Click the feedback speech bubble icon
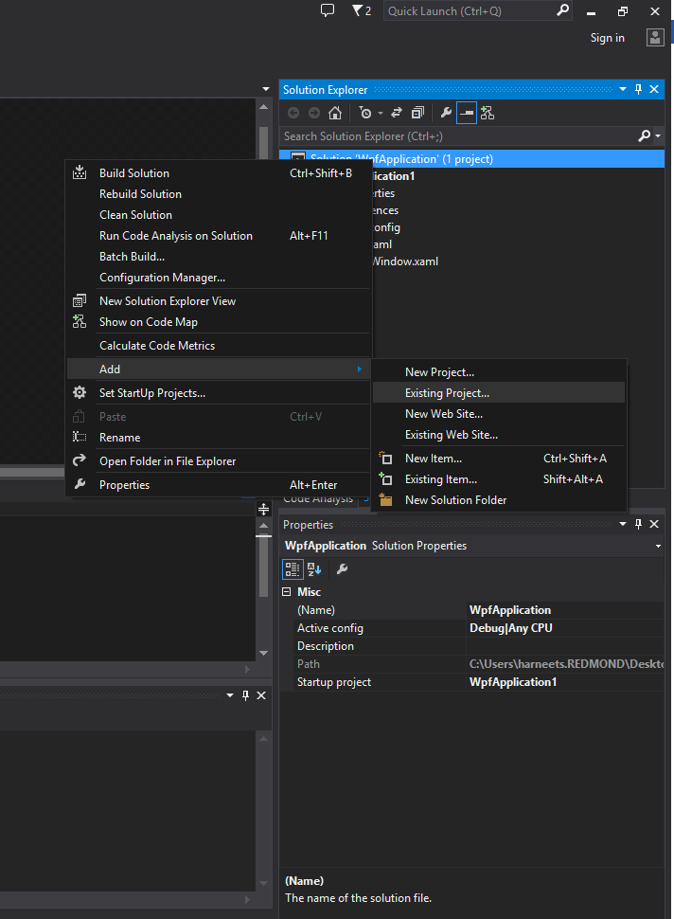This screenshot has height=919, width=674. (328, 10)
